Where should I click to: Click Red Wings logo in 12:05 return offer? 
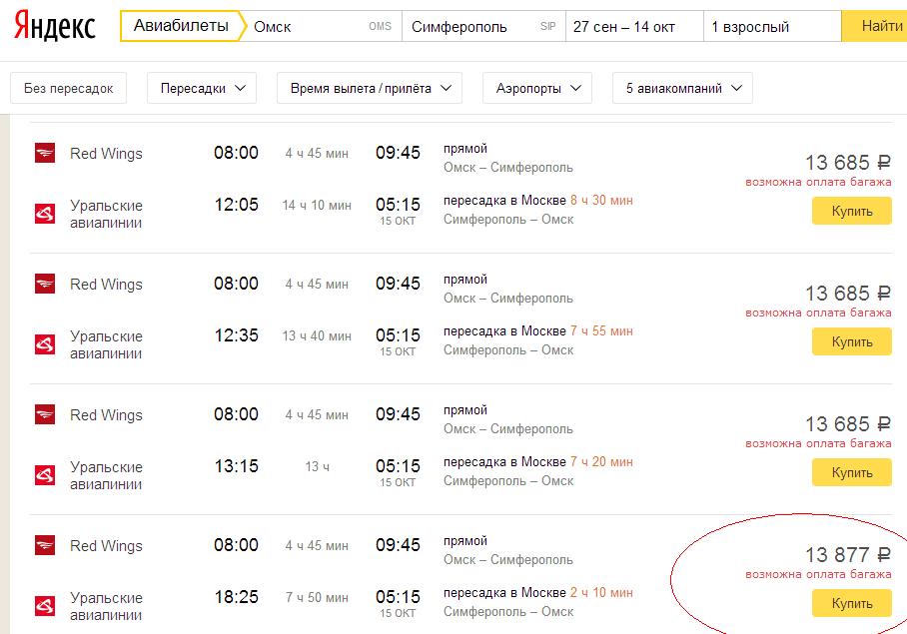(45, 153)
